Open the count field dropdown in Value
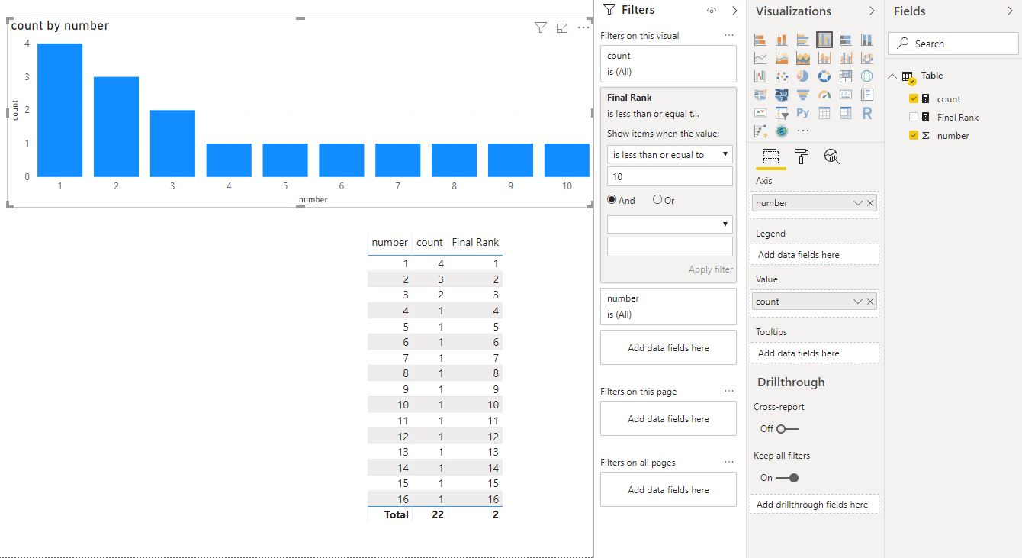This screenshot has width=1022, height=558. [x=858, y=302]
